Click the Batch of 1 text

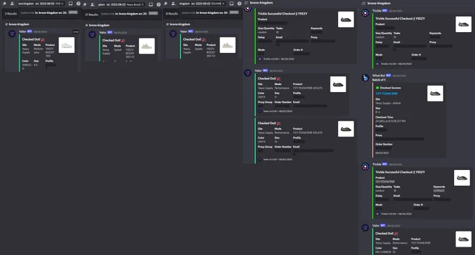click(x=379, y=79)
